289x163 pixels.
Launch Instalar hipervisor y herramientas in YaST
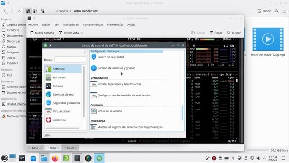click(116, 84)
